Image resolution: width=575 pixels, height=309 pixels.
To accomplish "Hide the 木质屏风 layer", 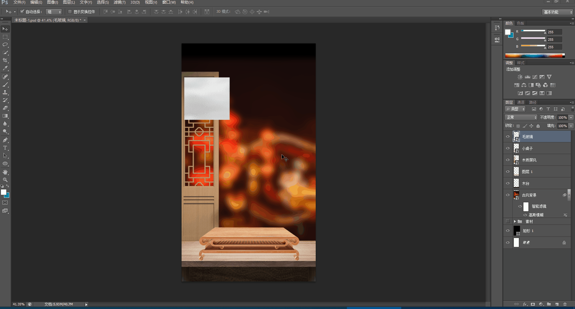I will [x=508, y=160].
